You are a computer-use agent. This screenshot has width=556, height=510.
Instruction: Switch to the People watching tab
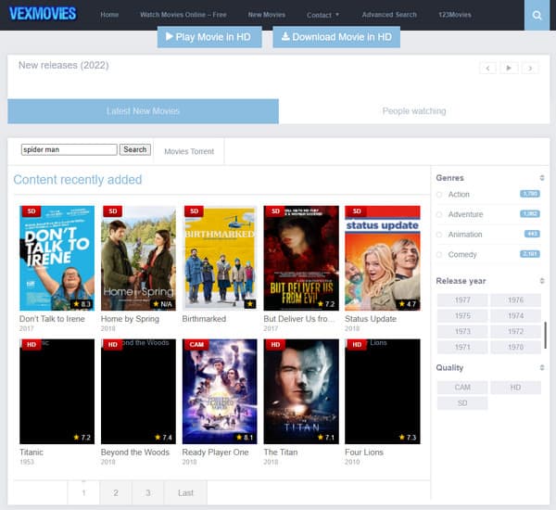pyautogui.click(x=414, y=111)
